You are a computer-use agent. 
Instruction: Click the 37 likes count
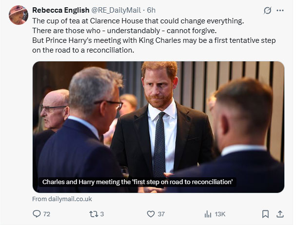tap(161, 214)
